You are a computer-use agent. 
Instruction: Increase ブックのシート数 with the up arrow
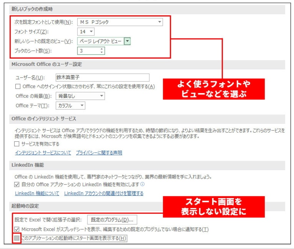(101, 49)
